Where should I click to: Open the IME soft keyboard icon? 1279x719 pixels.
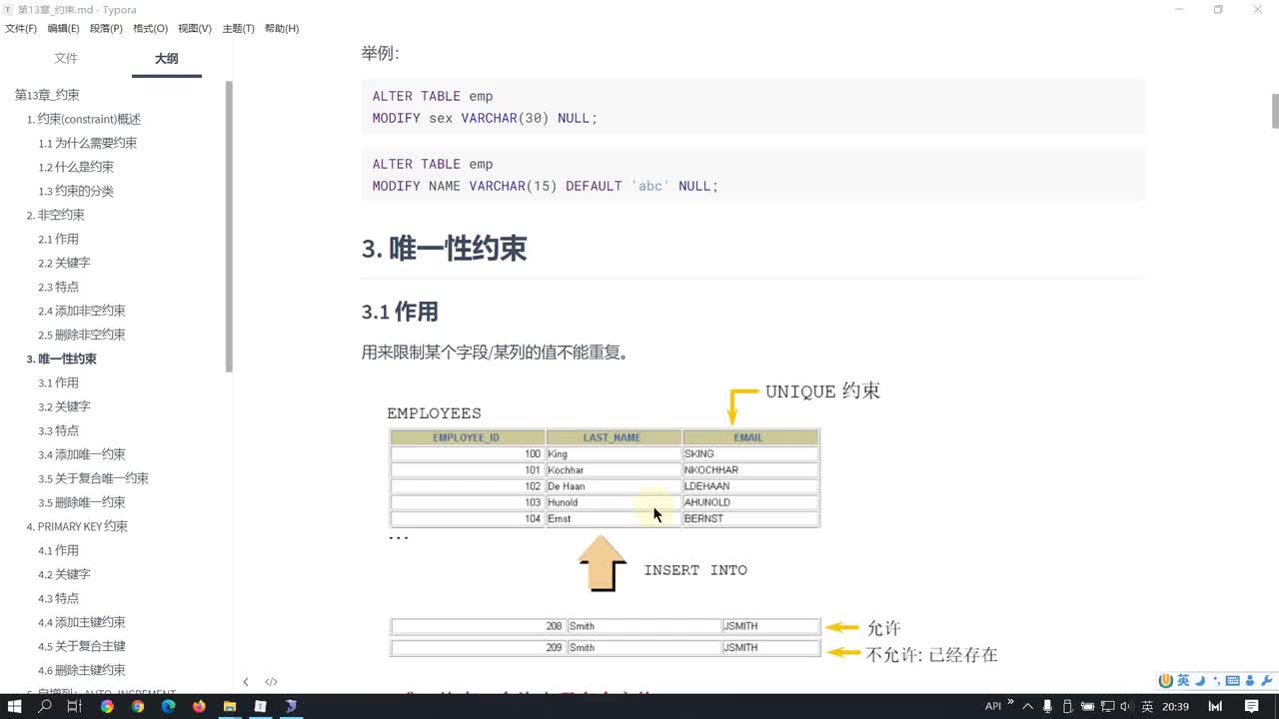click(1233, 681)
